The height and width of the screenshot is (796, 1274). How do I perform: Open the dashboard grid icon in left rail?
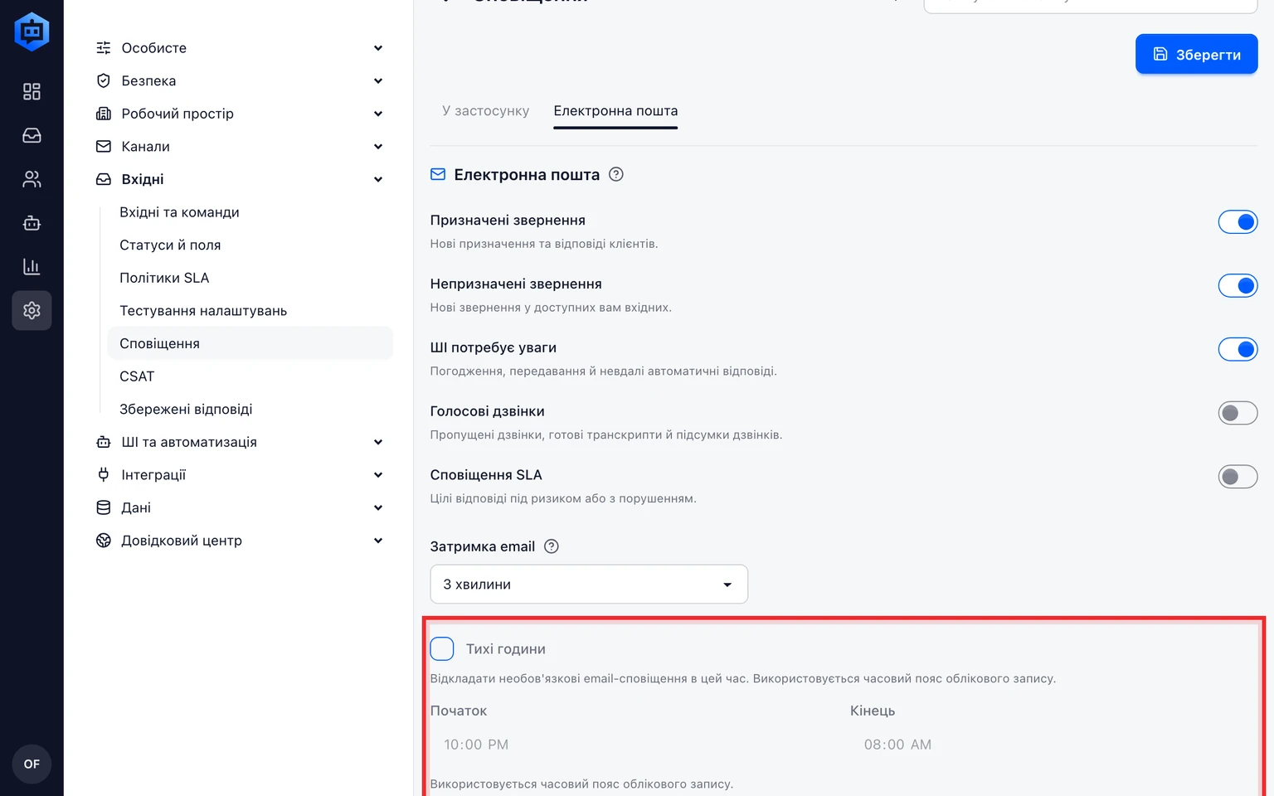[32, 91]
